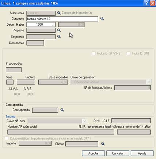This screenshot has width=156, height=159.
Task: Expand the Clave de operación dropdown
Action: (149, 82)
